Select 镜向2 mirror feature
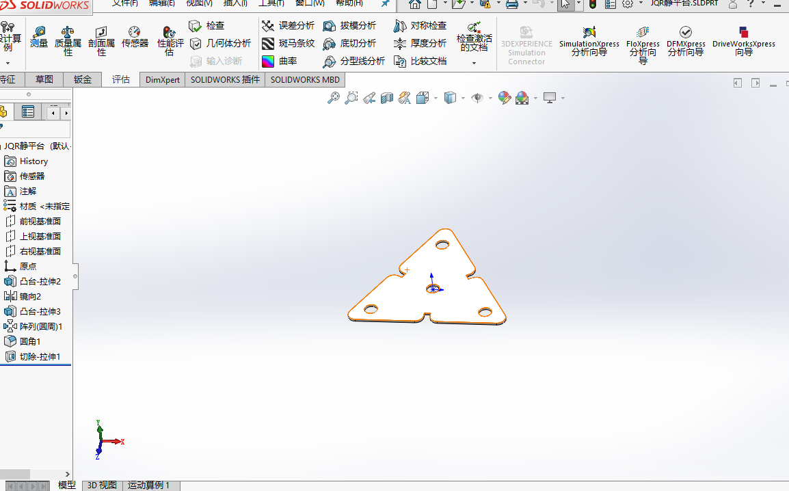This screenshot has width=789, height=491. (30, 296)
